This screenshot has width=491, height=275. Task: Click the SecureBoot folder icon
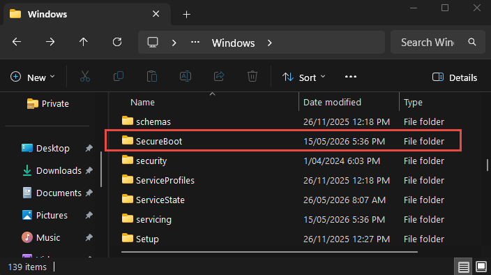pos(128,140)
